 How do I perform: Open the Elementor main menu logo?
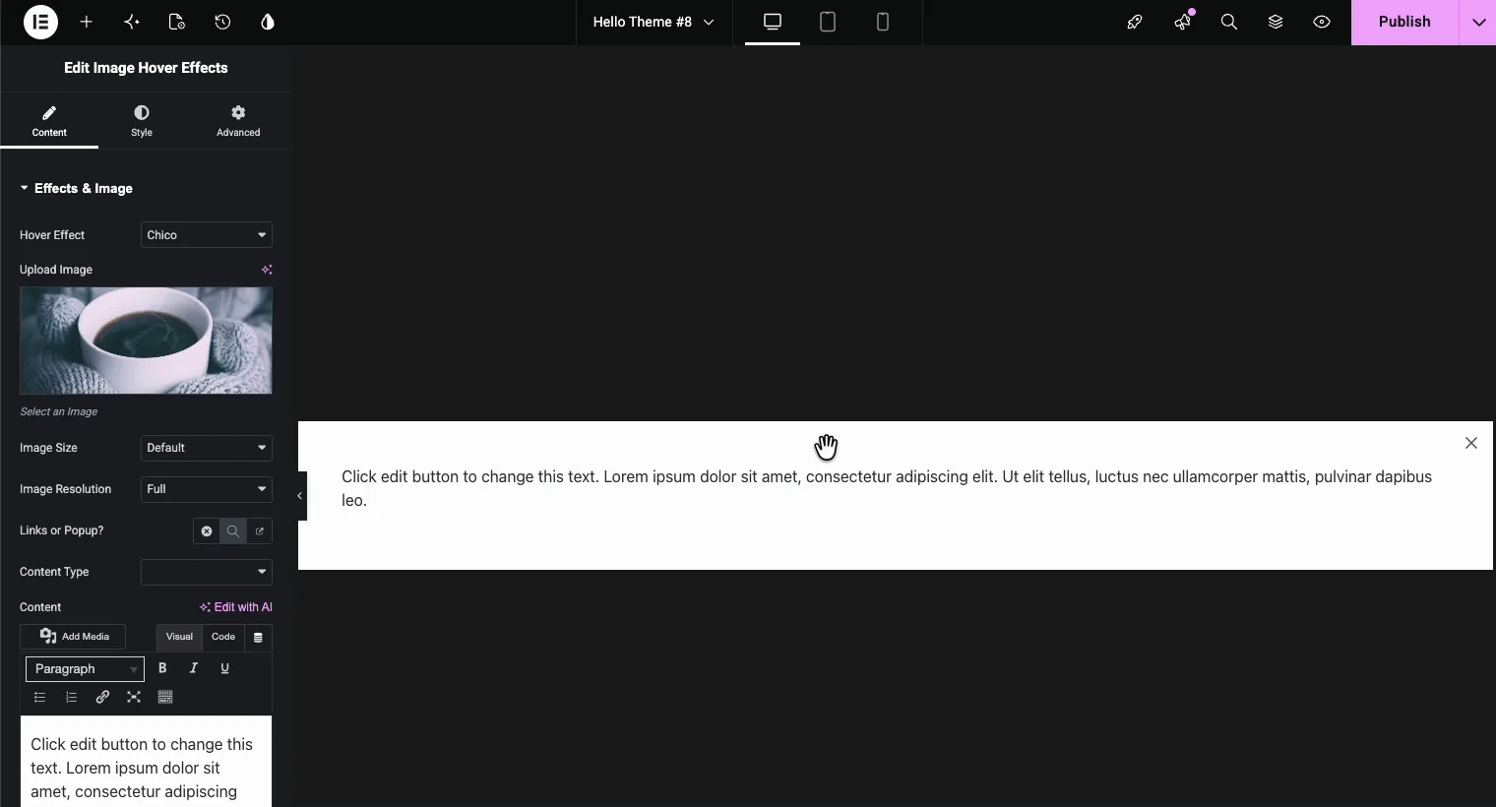pos(40,22)
